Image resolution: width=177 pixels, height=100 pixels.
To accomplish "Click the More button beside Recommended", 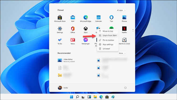I will pyautogui.click(x=122, y=53).
